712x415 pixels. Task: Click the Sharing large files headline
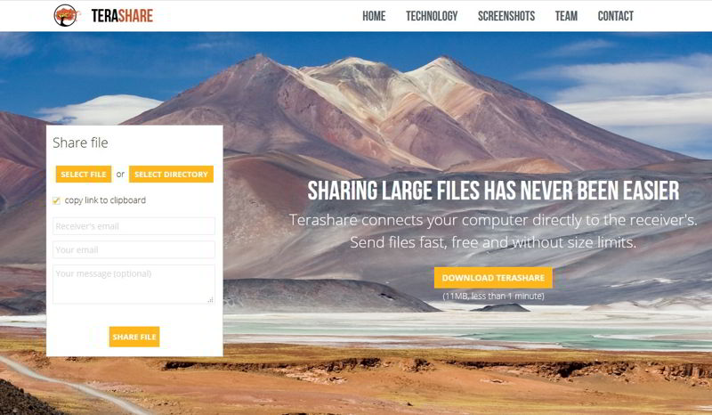tap(493, 191)
